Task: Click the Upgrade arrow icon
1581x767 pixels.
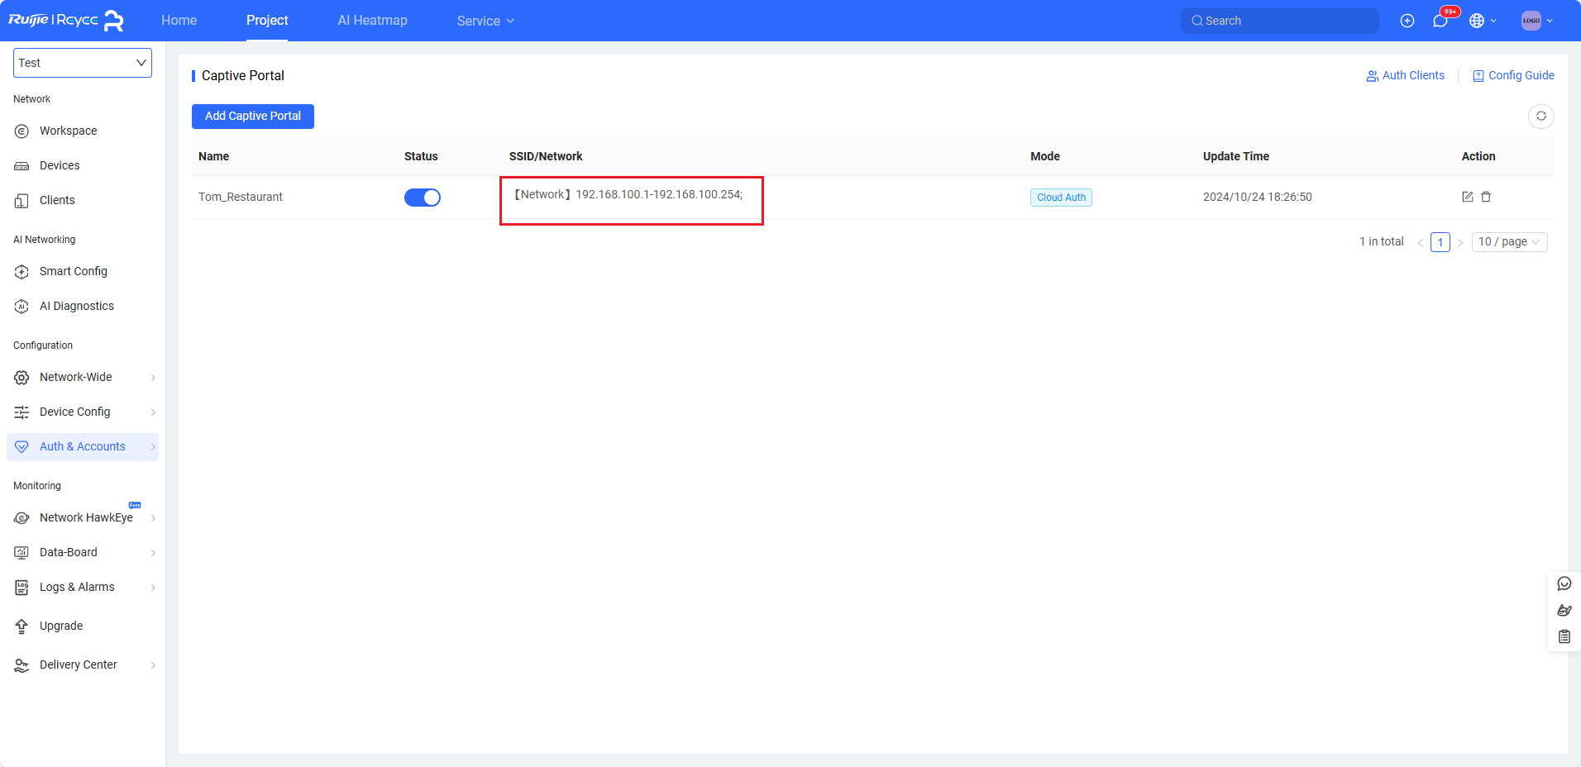Action: coord(22,626)
